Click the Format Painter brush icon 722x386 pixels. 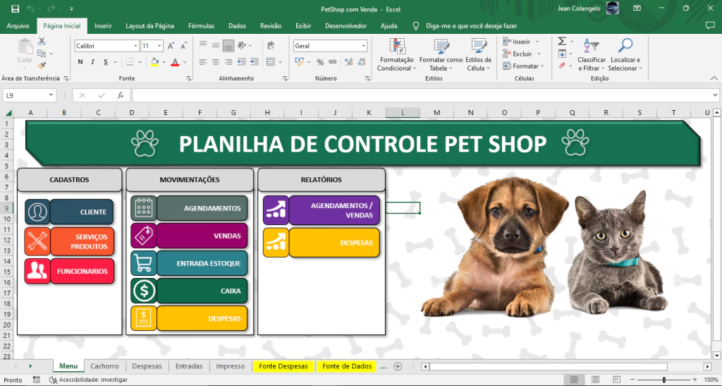pyautogui.click(x=42, y=63)
